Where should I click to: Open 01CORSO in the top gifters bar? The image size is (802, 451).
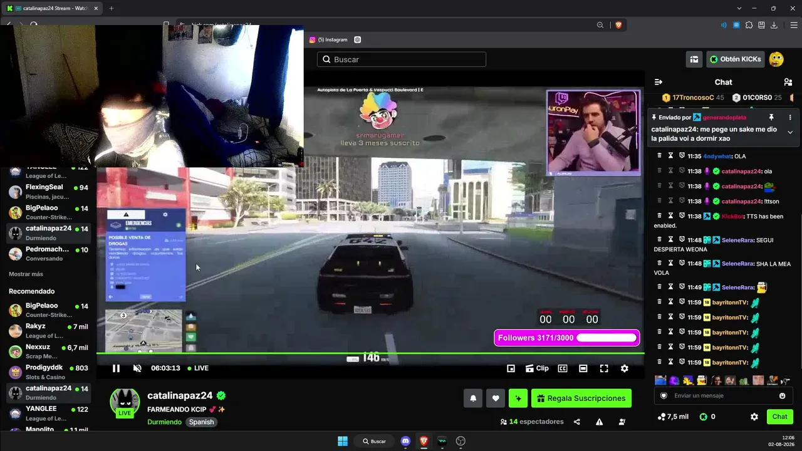tap(757, 98)
